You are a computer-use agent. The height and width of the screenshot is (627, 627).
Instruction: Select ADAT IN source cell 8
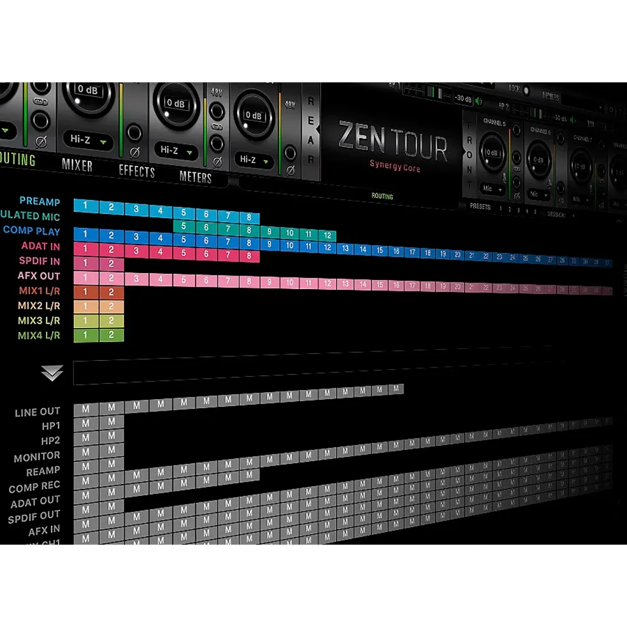click(x=249, y=256)
